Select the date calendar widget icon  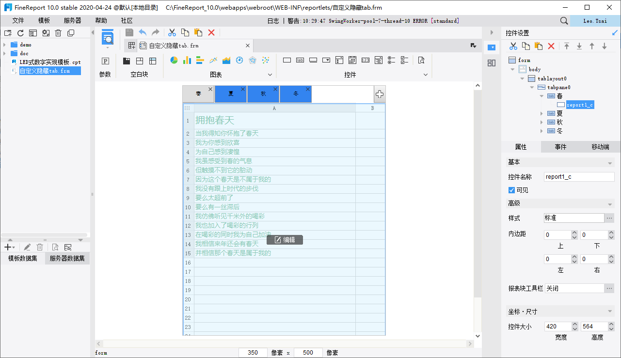352,61
